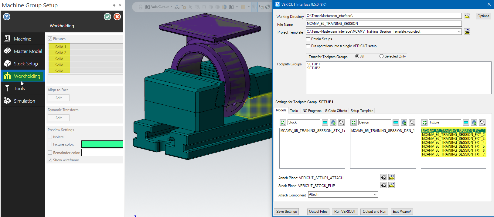Toggle the Remainder color checkbox

(x=50, y=153)
